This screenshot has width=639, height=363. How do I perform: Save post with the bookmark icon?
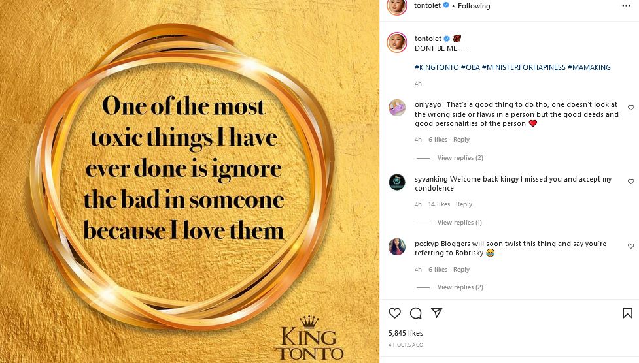(627, 313)
